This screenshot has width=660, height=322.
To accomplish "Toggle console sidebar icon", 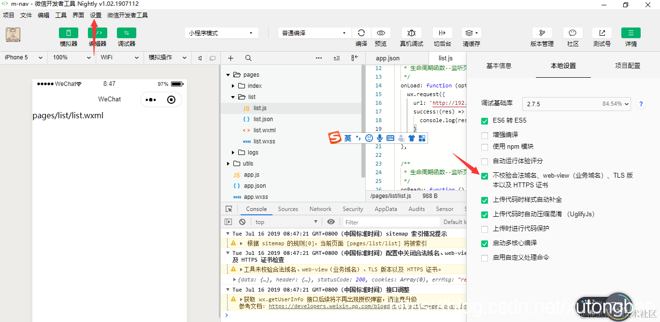I will coord(229,222).
